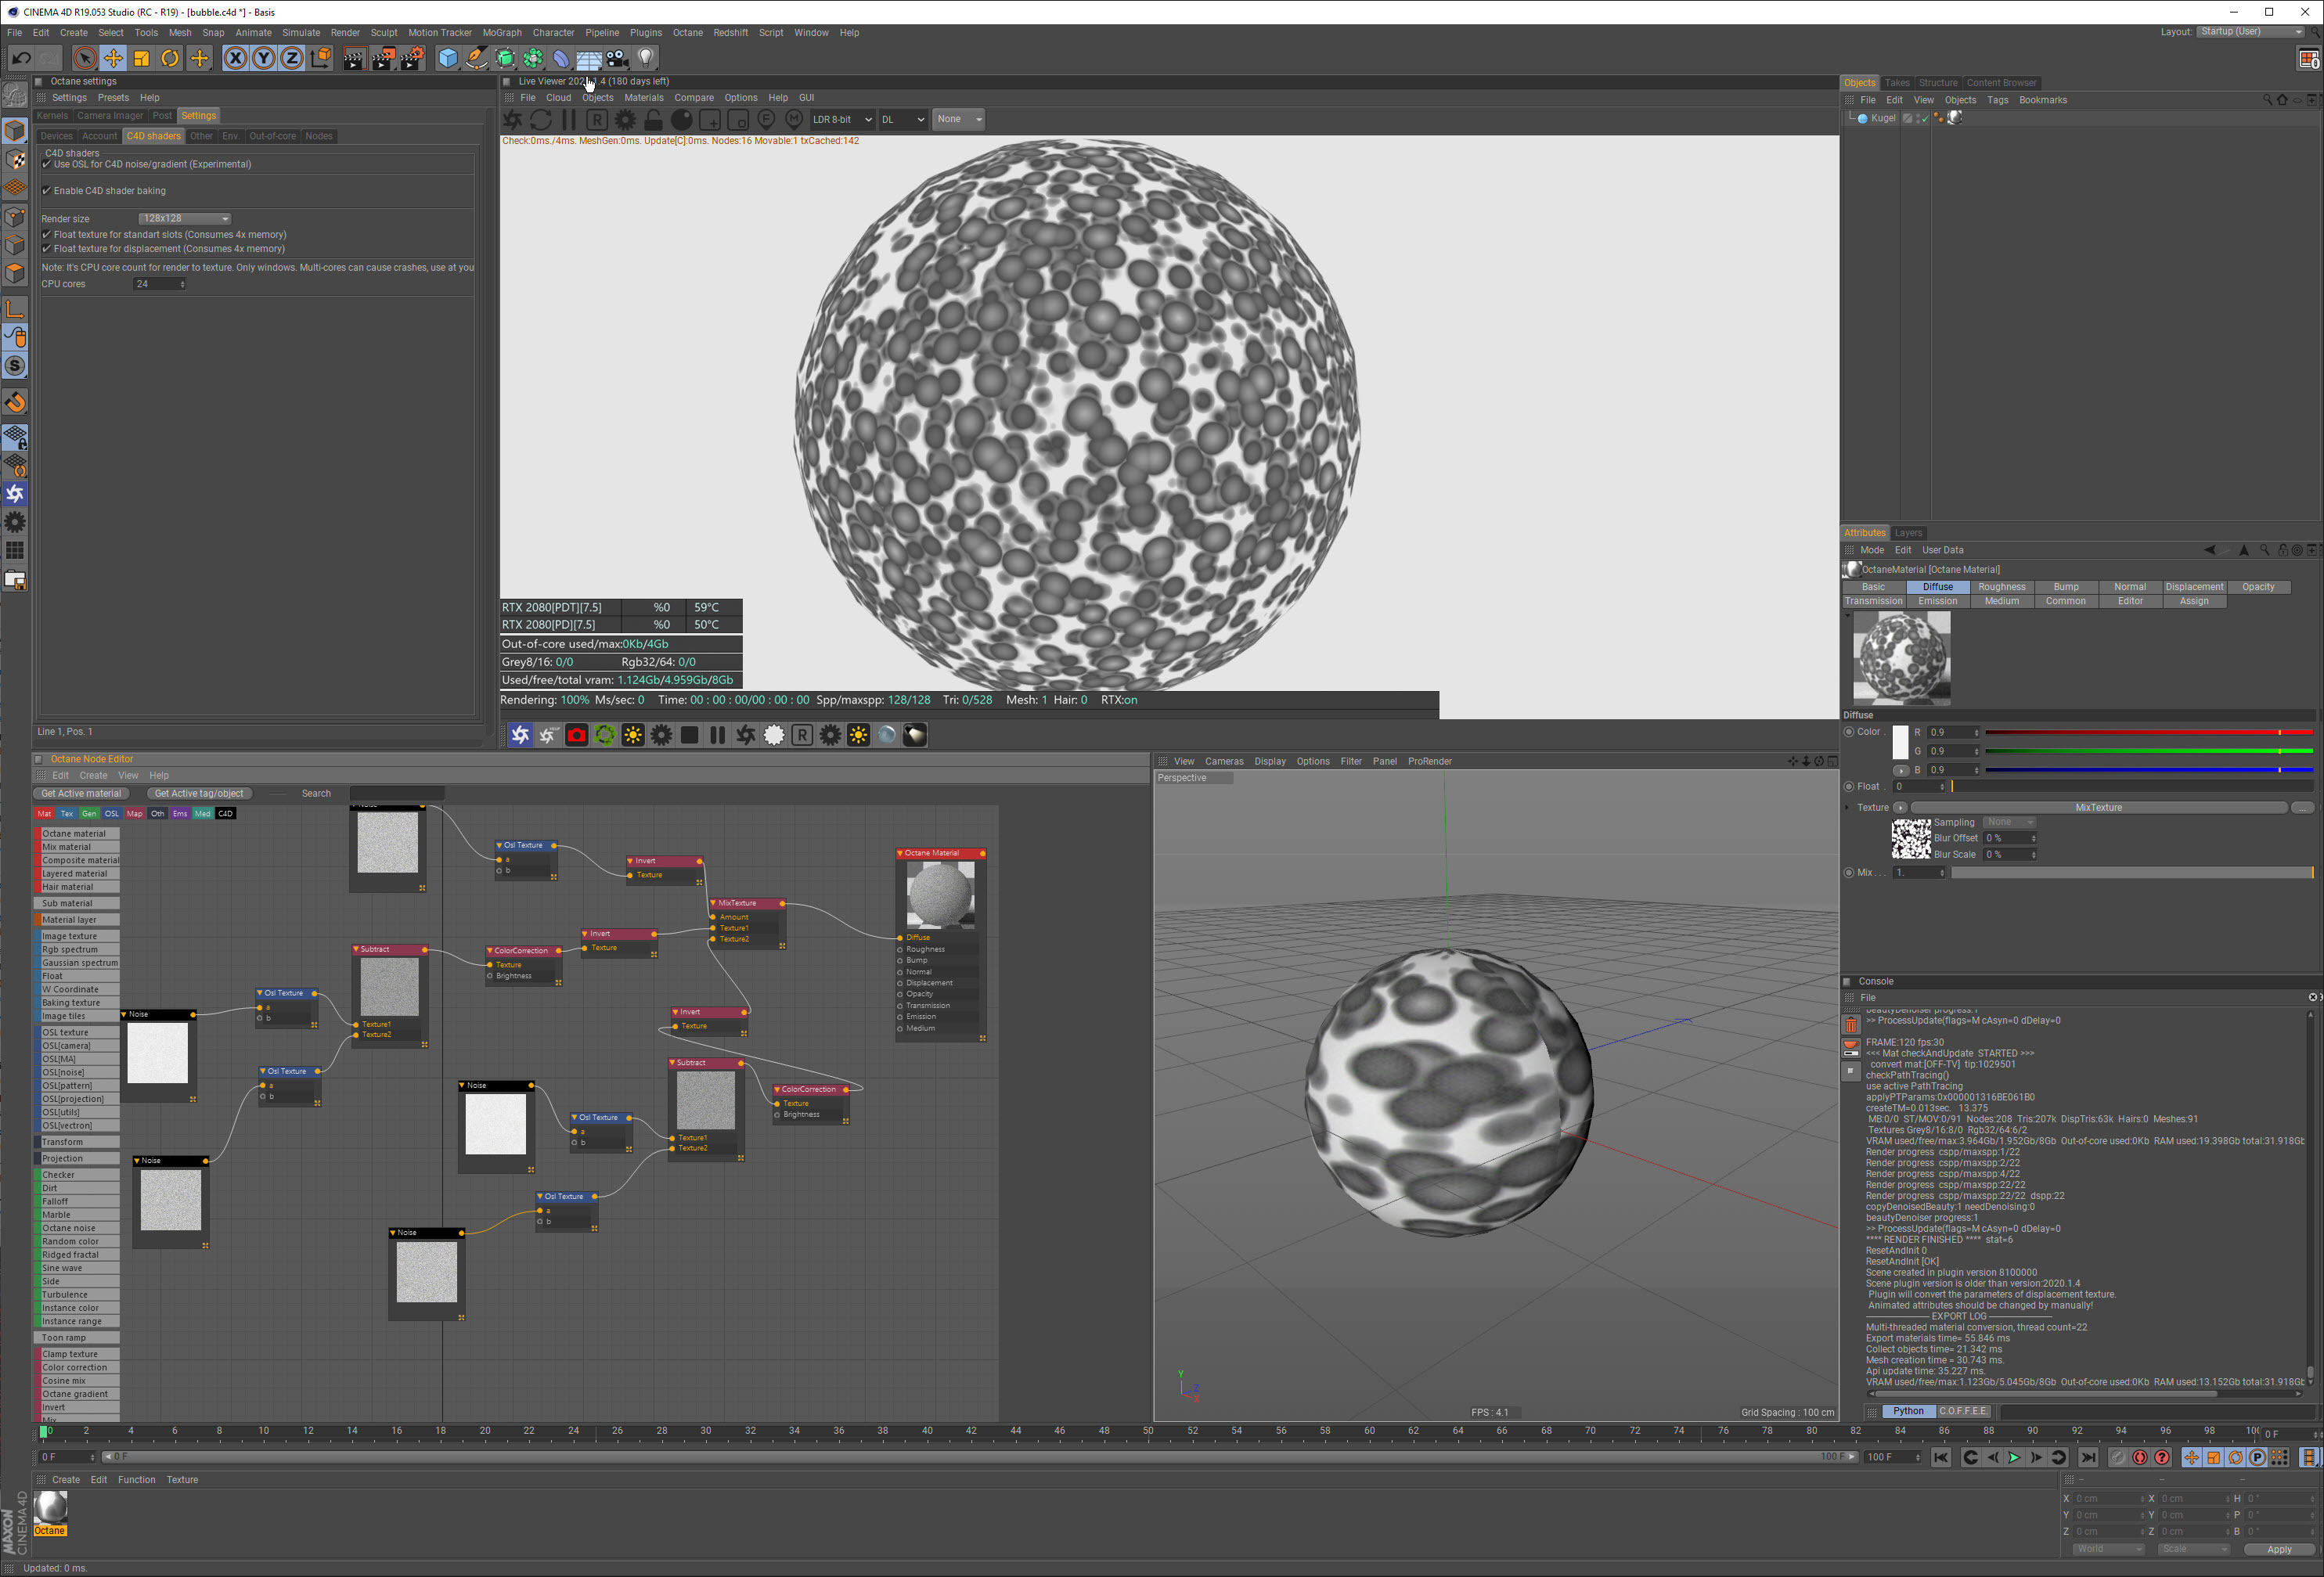The image size is (2324, 1577).
Task: Click the Live Viewer lock resolution icon
Action: tap(653, 120)
